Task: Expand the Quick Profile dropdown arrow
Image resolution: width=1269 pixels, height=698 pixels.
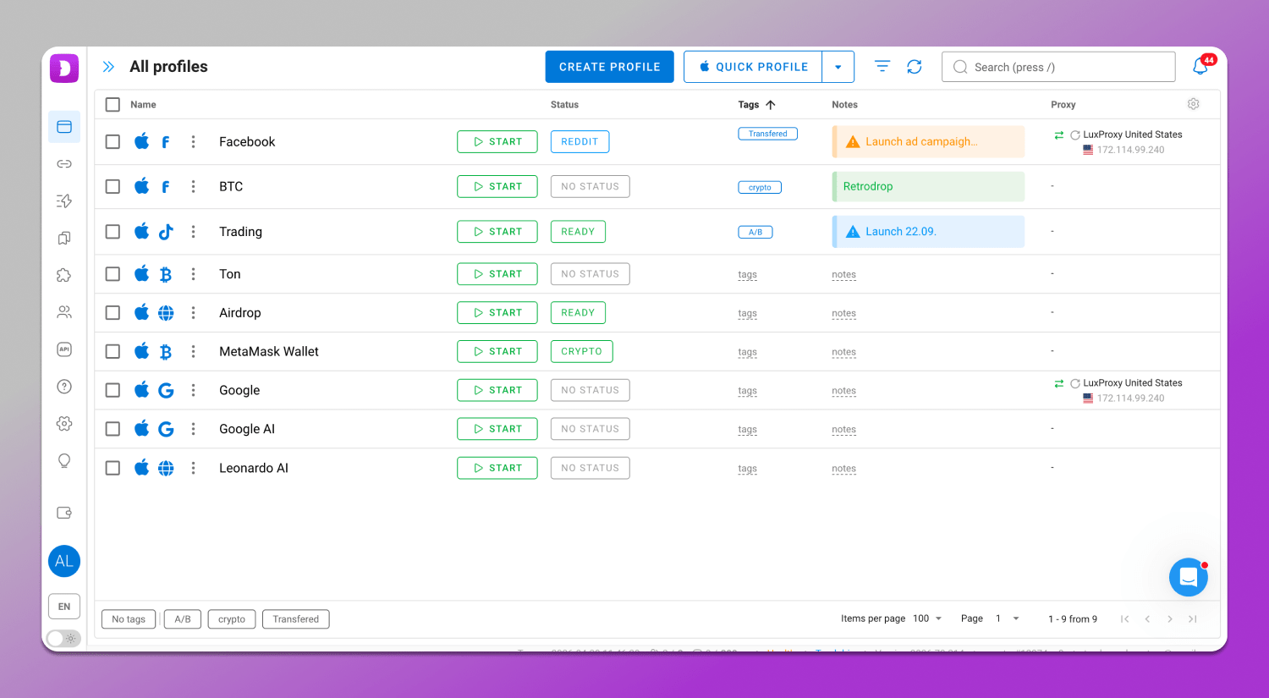Action: (838, 67)
